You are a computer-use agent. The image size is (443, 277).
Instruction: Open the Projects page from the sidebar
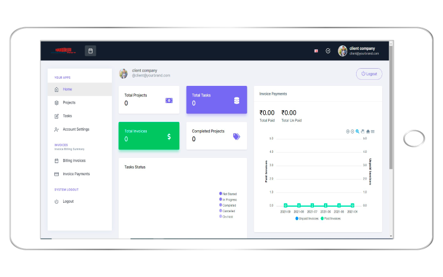69,102
